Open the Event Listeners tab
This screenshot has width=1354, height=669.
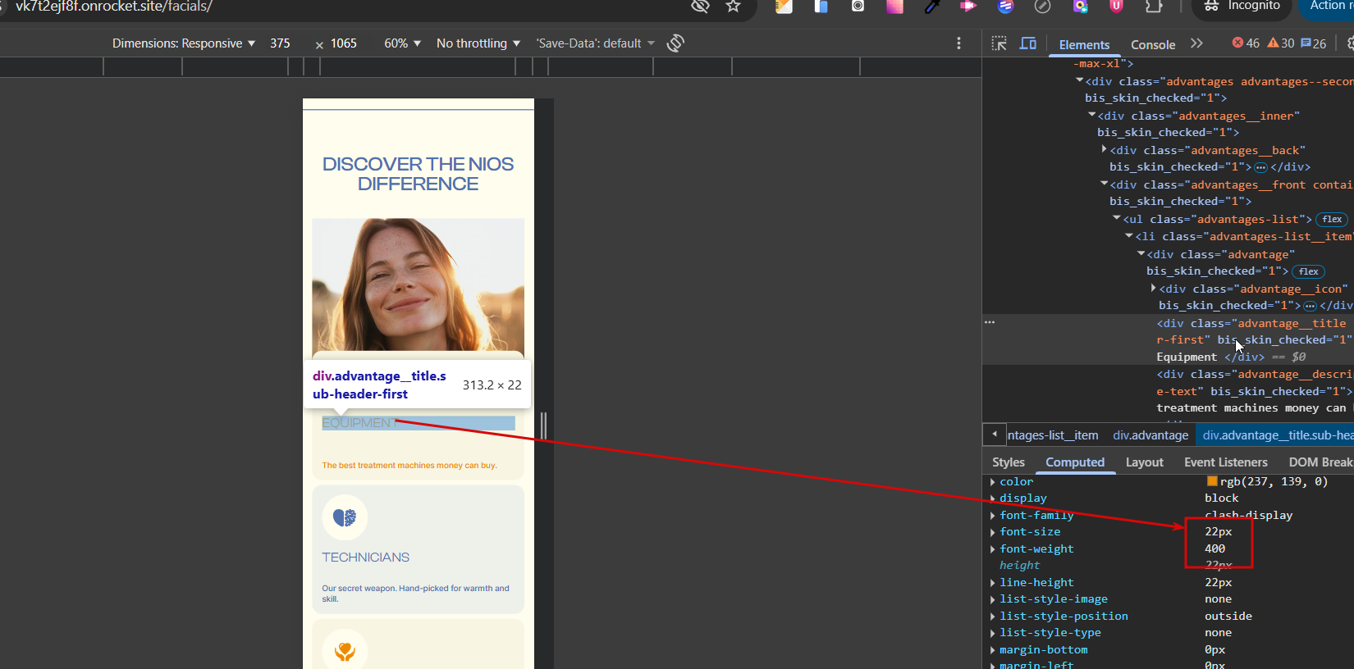[x=1226, y=462]
